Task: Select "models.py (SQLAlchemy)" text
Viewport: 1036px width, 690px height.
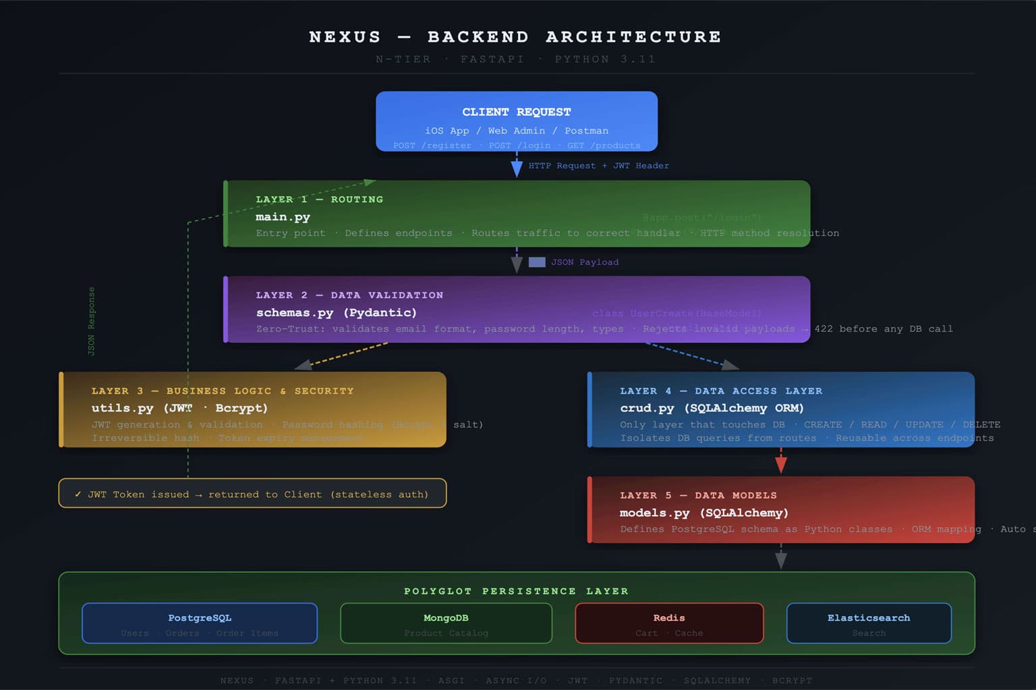Action: click(704, 513)
